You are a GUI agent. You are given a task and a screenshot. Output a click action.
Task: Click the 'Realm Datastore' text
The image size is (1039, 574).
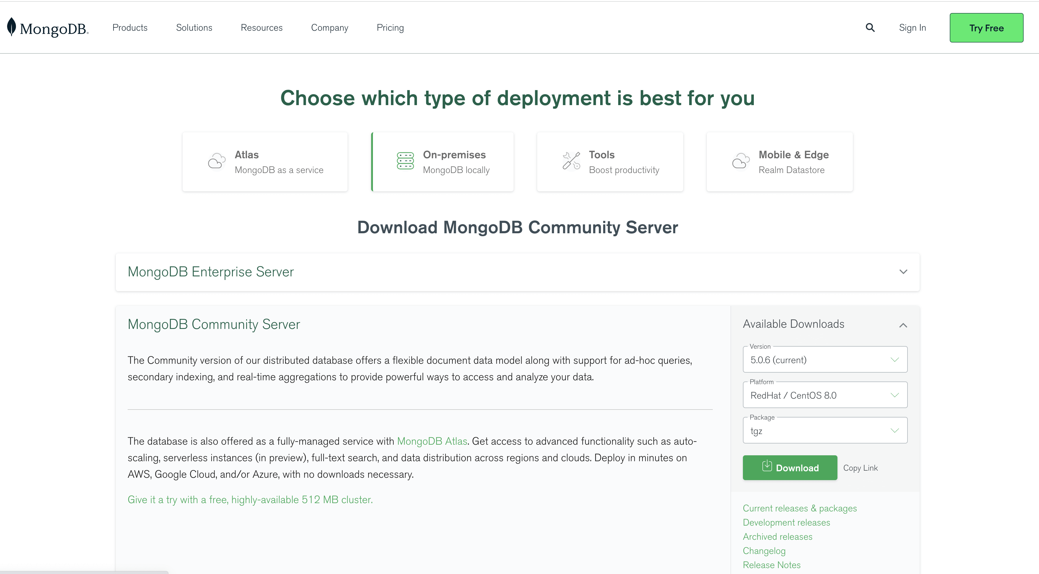(x=791, y=170)
